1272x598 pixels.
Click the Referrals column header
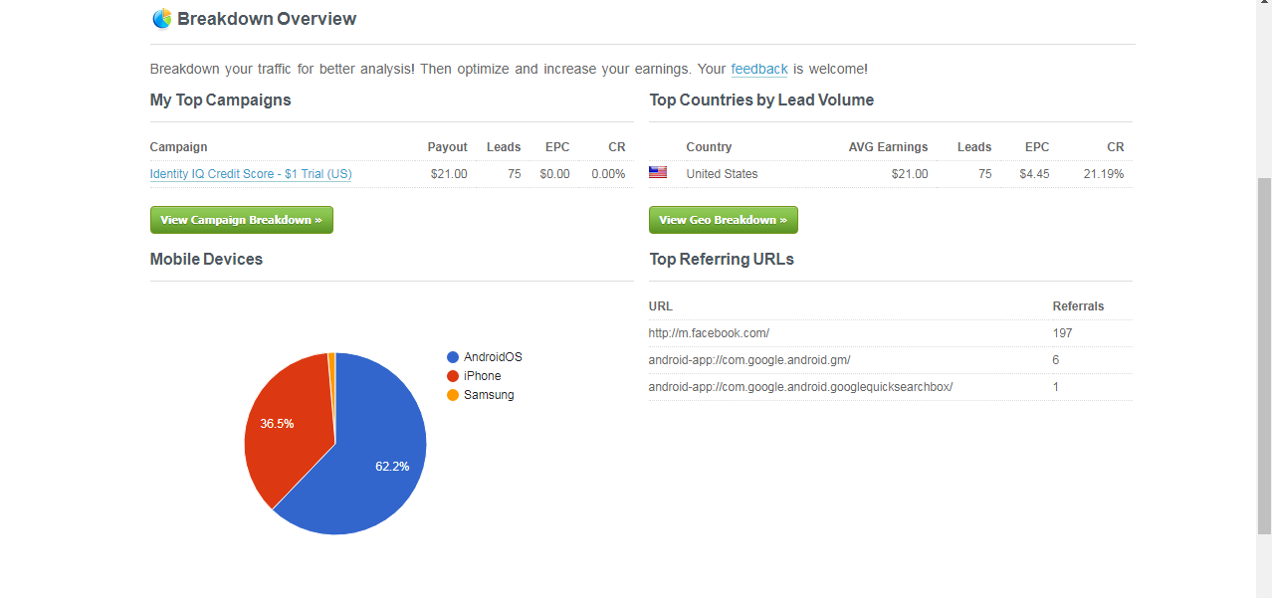pyautogui.click(x=1079, y=306)
